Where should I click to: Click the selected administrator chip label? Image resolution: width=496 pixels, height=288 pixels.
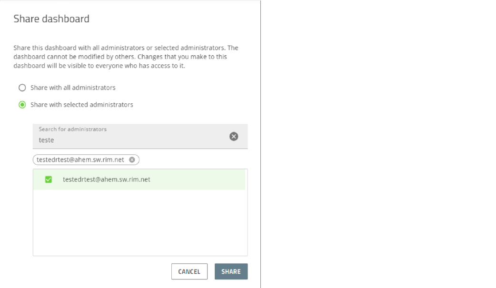(80, 160)
